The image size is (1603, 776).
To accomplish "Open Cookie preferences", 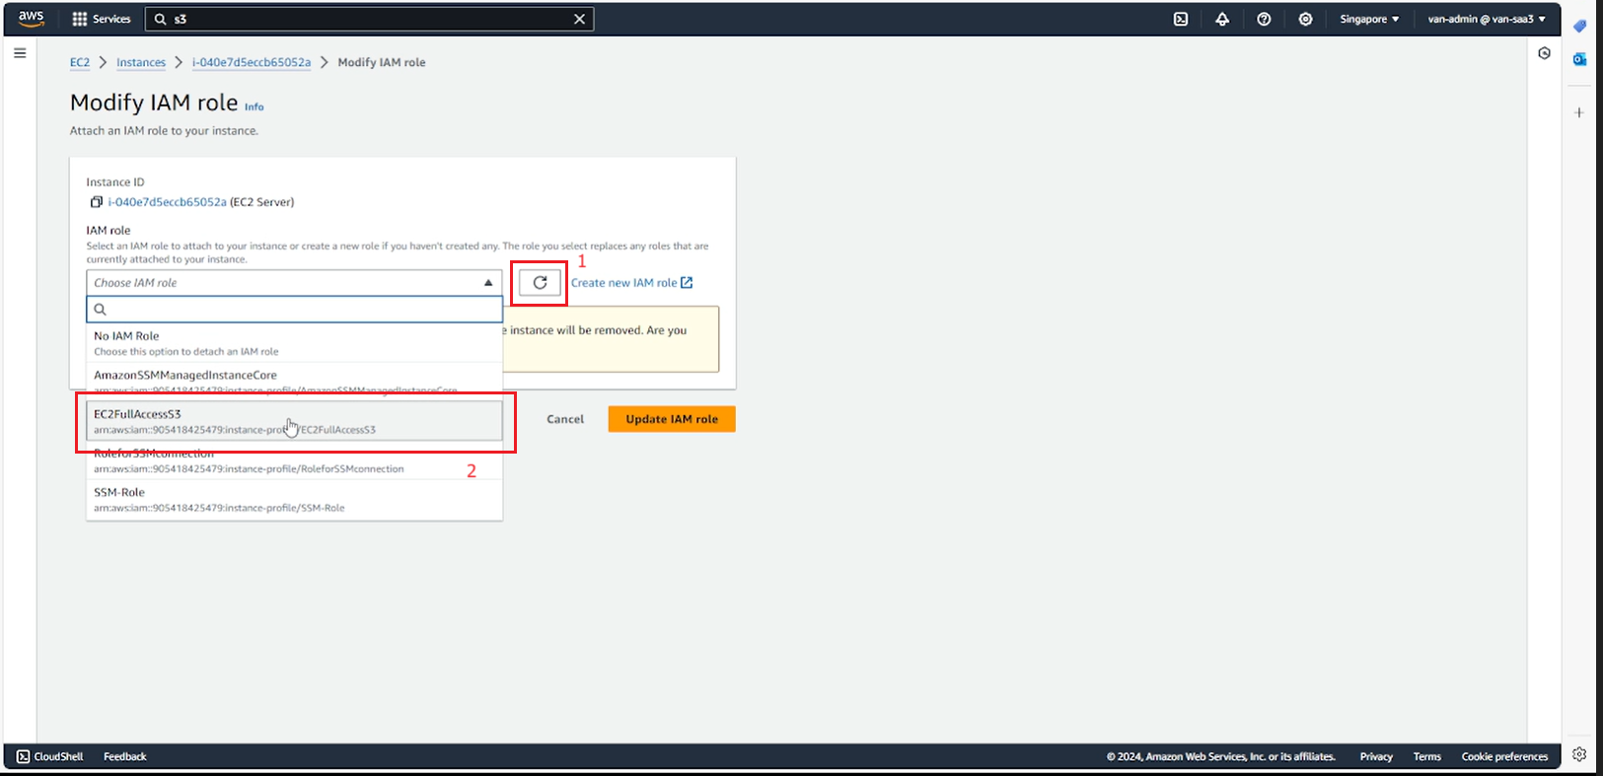I will (1505, 756).
